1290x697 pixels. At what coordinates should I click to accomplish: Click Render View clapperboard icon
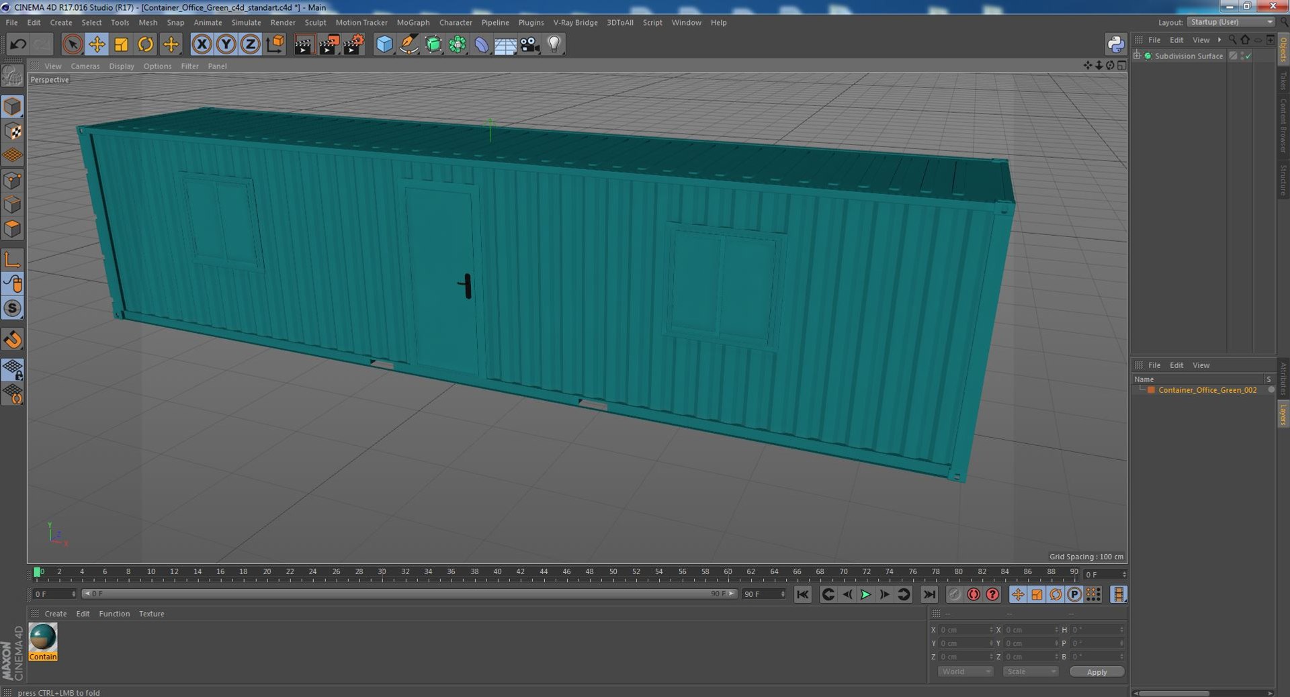[x=304, y=44]
